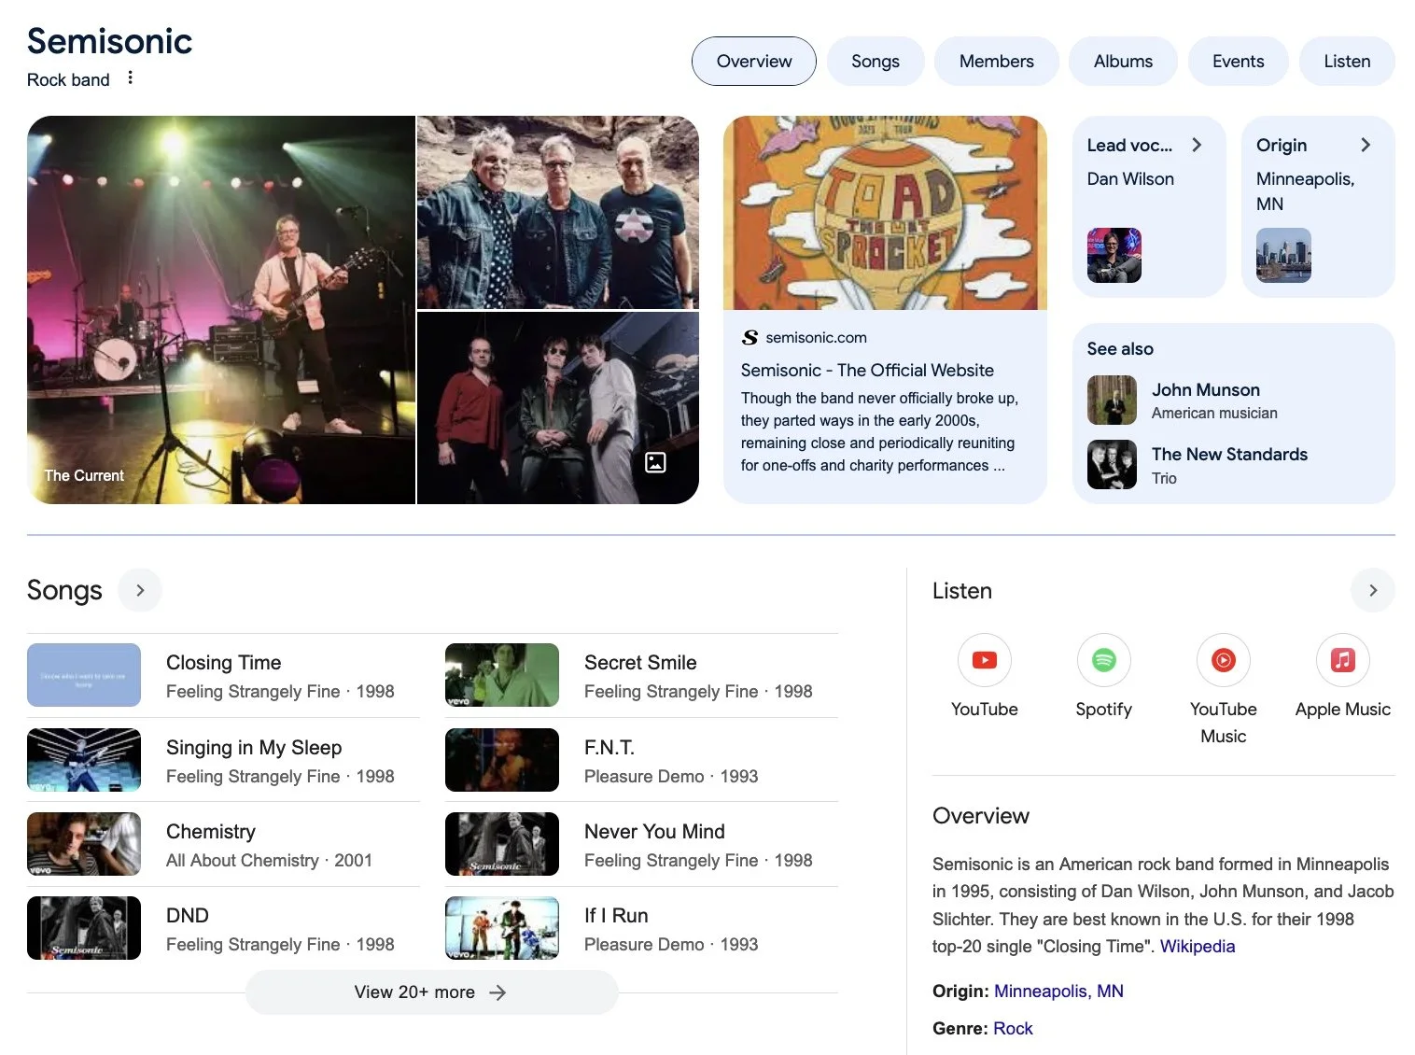
Task: Select the Overview tab
Action: tap(753, 61)
